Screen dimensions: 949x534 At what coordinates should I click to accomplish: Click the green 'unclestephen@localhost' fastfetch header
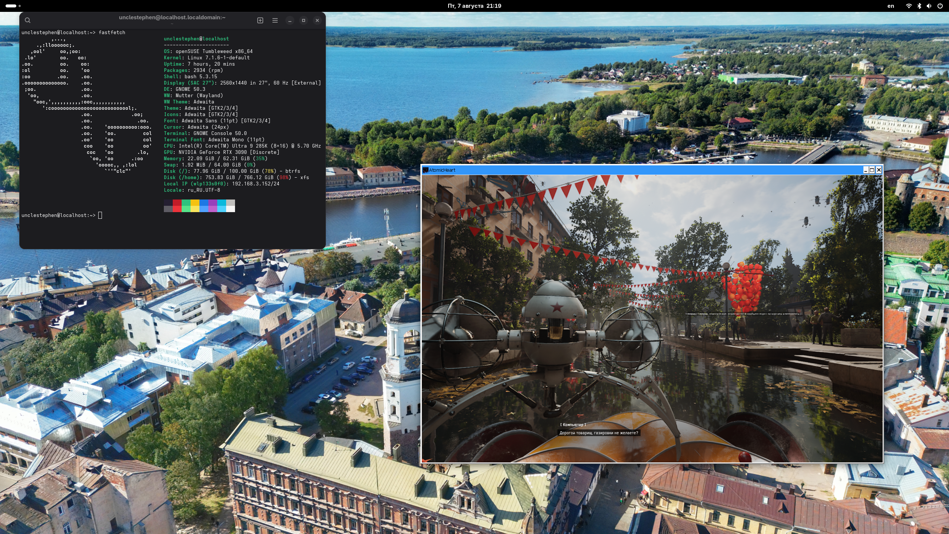[196, 39]
